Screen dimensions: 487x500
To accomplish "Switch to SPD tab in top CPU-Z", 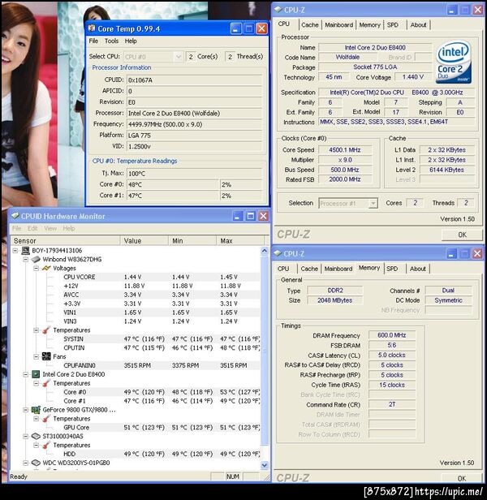I will pos(393,25).
